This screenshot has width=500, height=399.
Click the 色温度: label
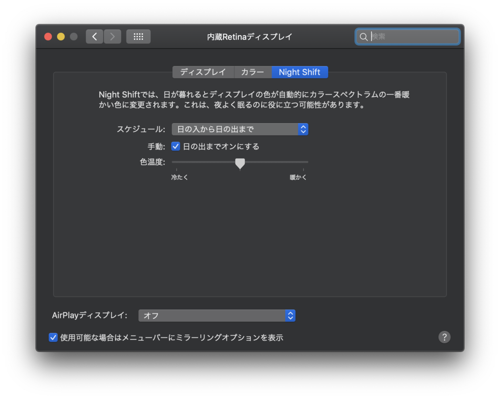tap(152, 162)
